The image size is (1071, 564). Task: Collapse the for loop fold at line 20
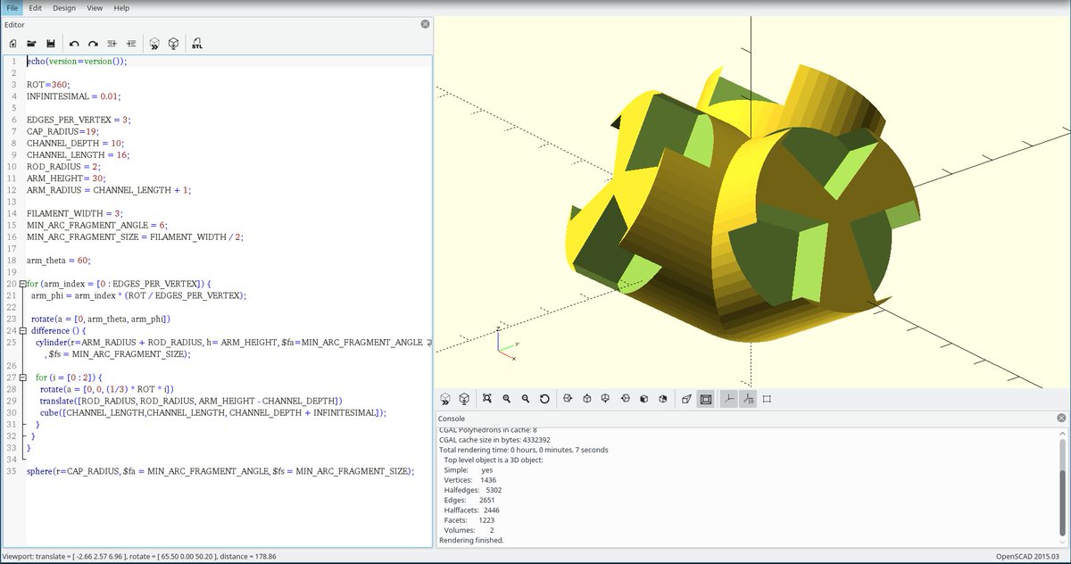[x=22, y=283]
